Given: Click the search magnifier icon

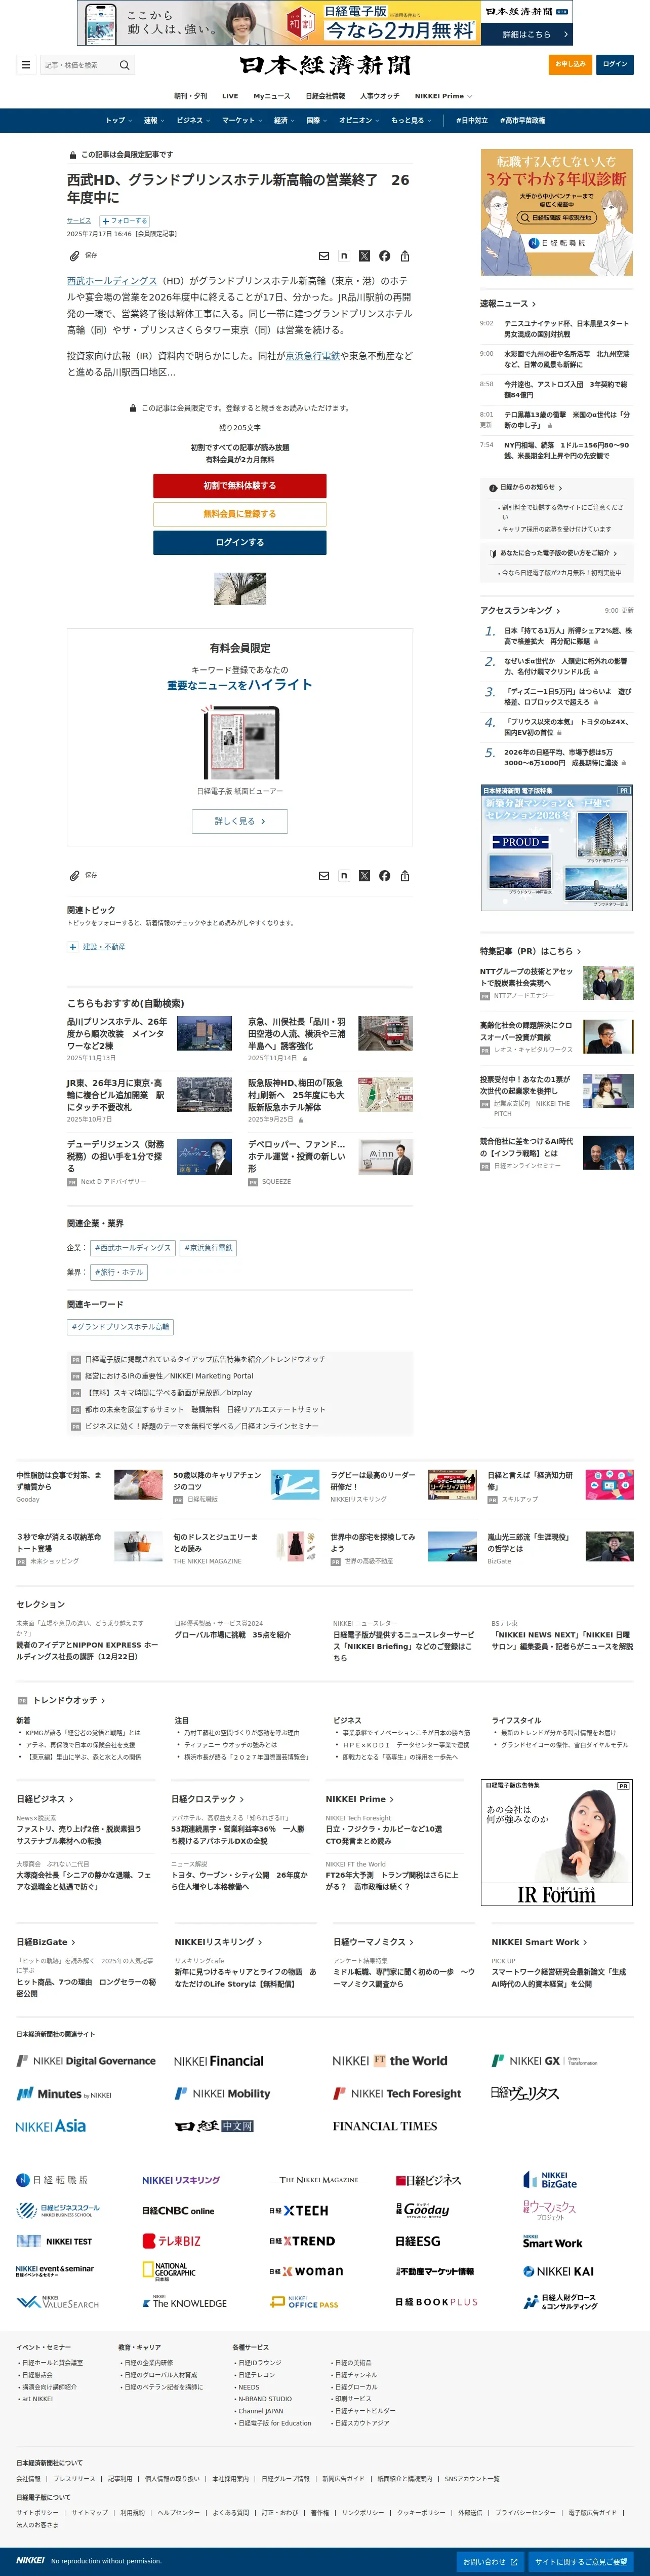Looking at the screenshot, I should pos(125,65).
